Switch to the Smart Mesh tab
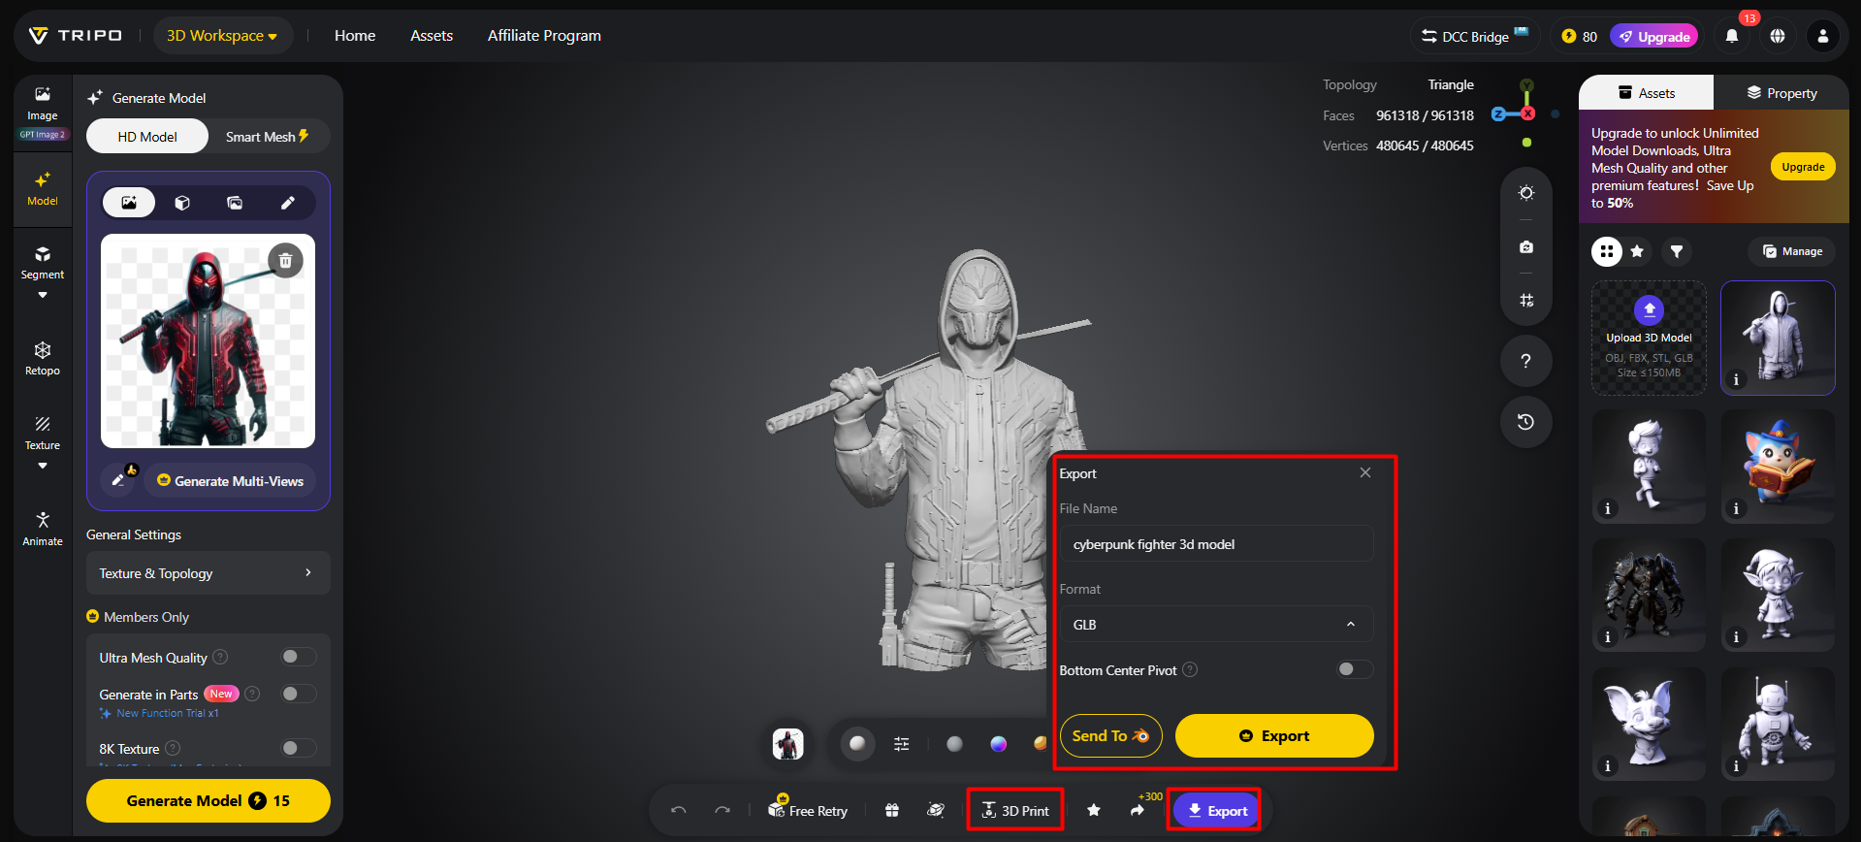The width and height of the screenshot is (1861, 842). pos(269,137)
